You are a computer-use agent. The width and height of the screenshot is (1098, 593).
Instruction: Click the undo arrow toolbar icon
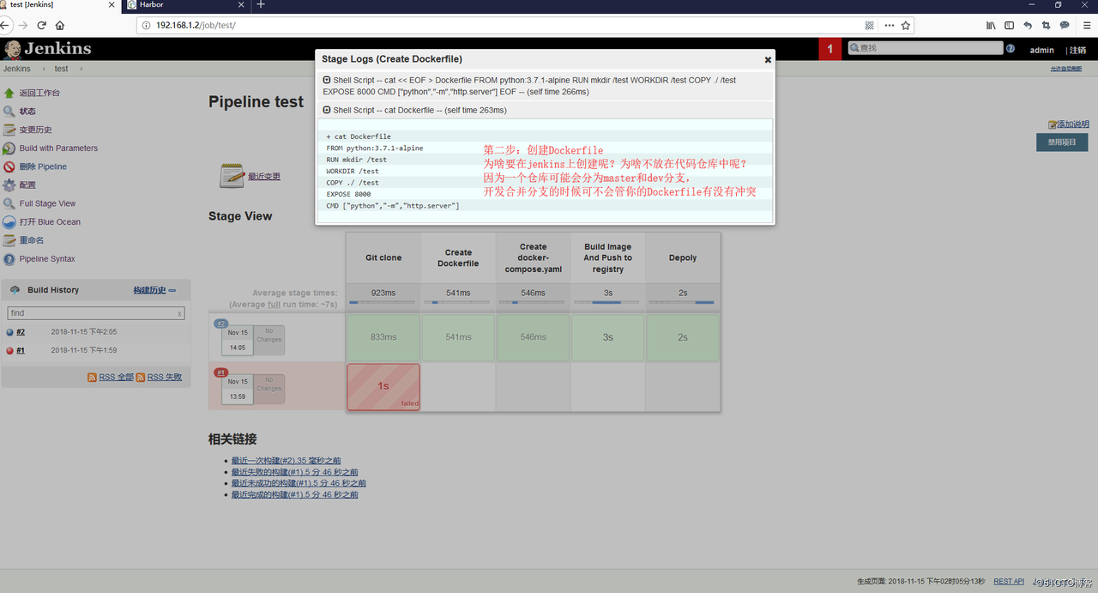point(1028,26)
